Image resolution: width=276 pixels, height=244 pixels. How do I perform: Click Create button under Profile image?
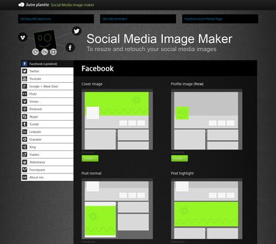(179, 158)
